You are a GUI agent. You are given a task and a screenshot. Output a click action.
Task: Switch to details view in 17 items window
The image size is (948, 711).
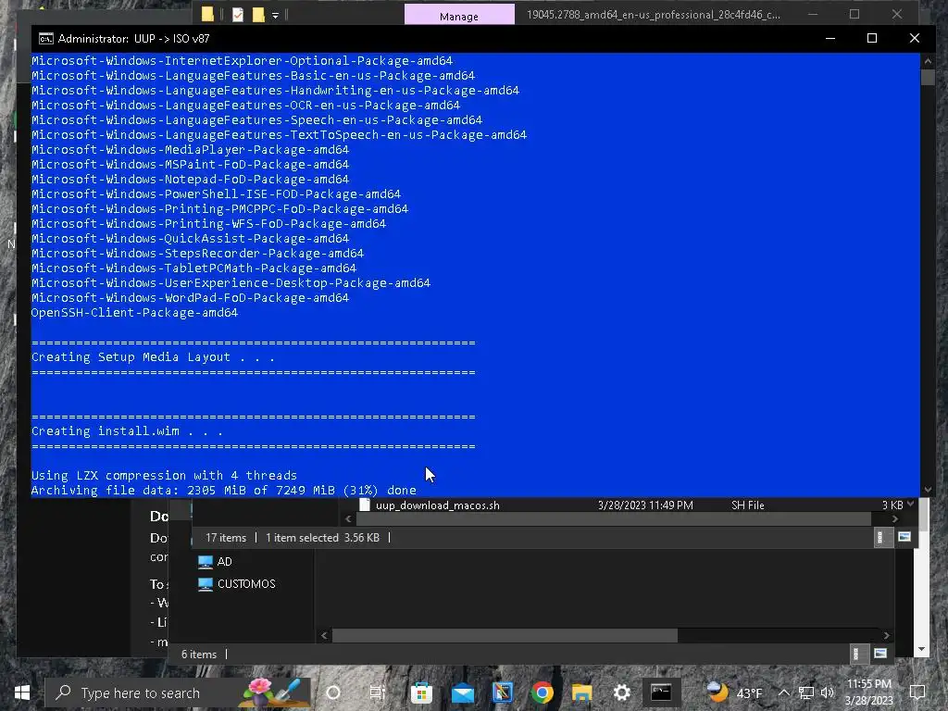881,538
